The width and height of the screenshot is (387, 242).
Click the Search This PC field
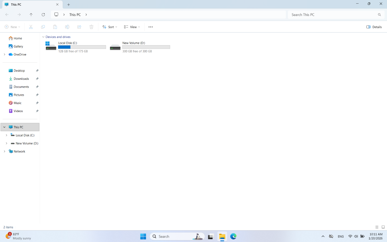click(333, 15)
